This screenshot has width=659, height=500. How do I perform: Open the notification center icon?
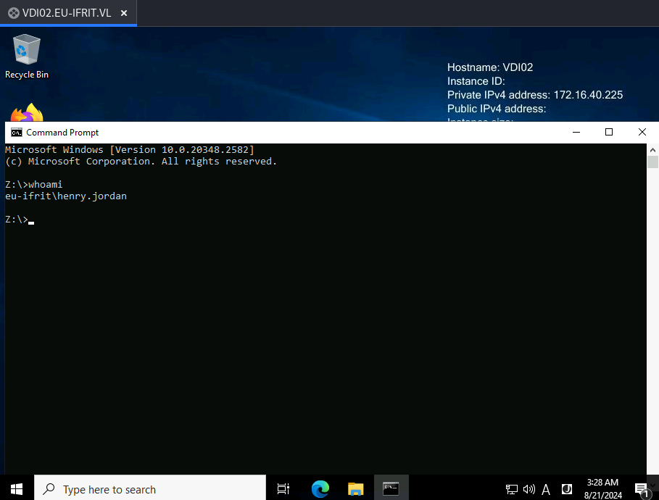pos(642,489)
